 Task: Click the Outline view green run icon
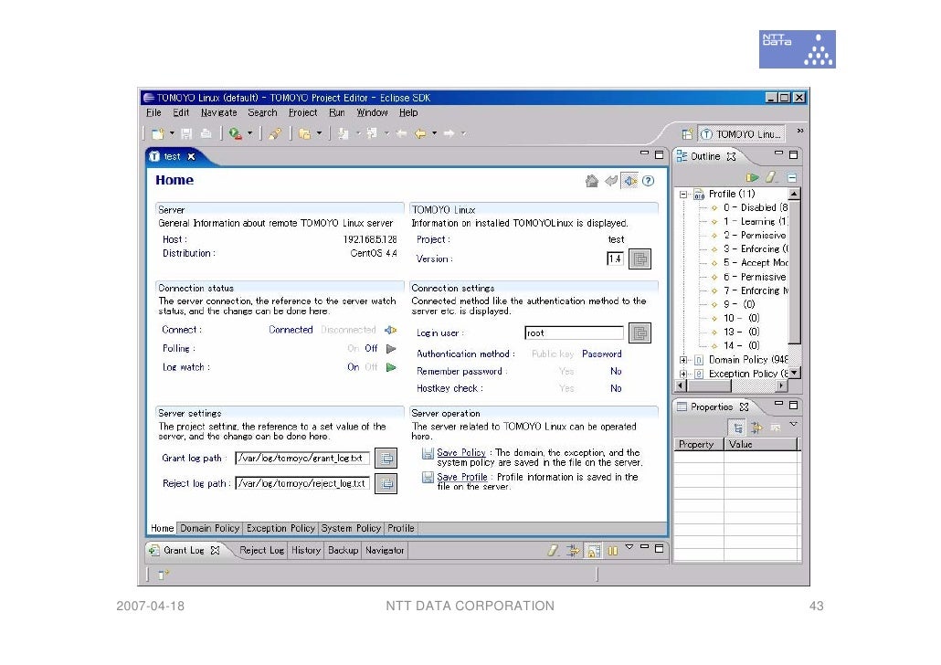[x=752, y=177]
